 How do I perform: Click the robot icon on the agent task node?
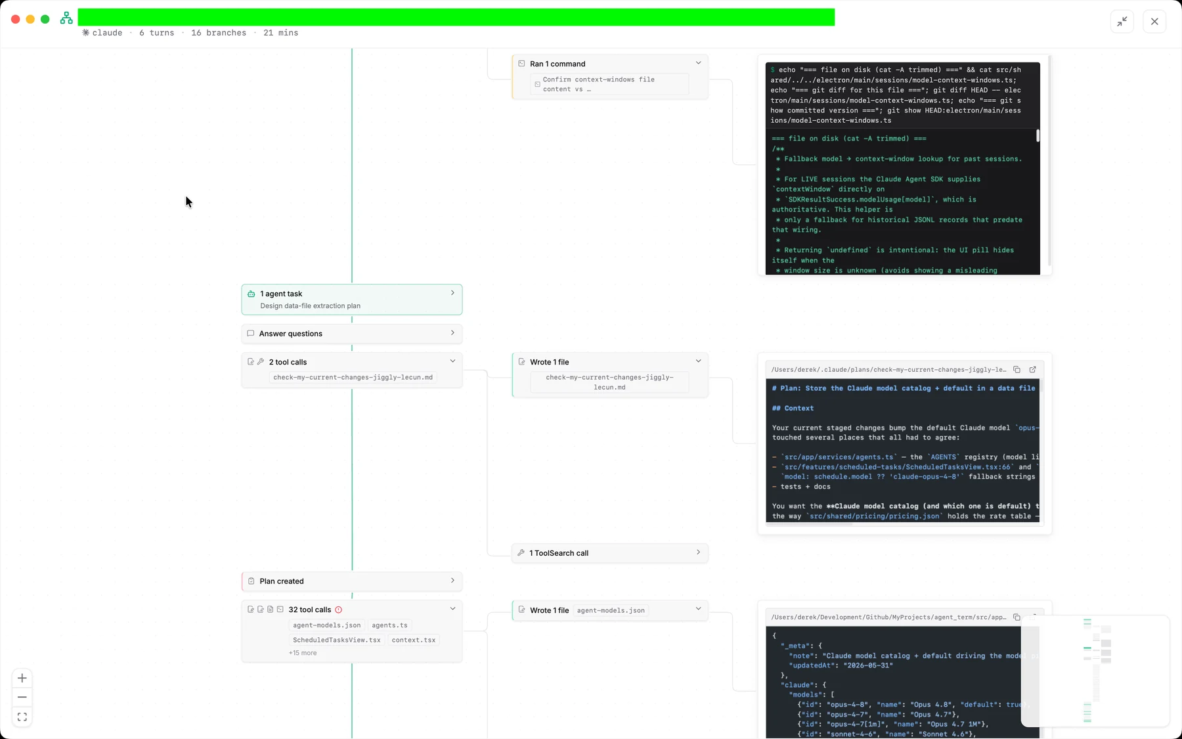tap(251, 294)
